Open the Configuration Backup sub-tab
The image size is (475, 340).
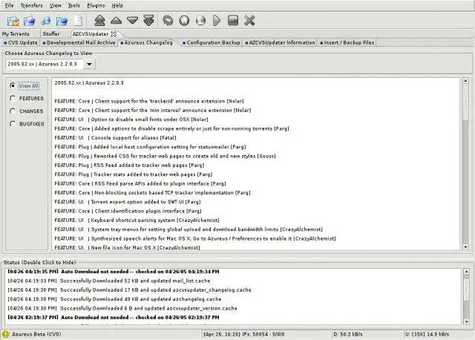point(212,43)
